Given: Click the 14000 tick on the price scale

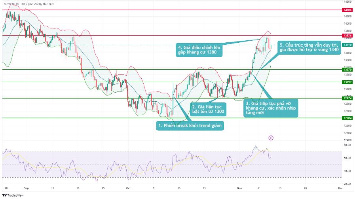Looking at the screenshot, I should (x=347, y=23).
